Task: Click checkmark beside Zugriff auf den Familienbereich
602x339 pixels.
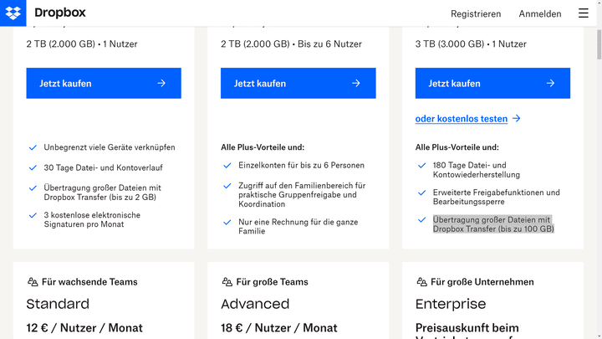Action: pyautogui.click(x=227, y=186)
